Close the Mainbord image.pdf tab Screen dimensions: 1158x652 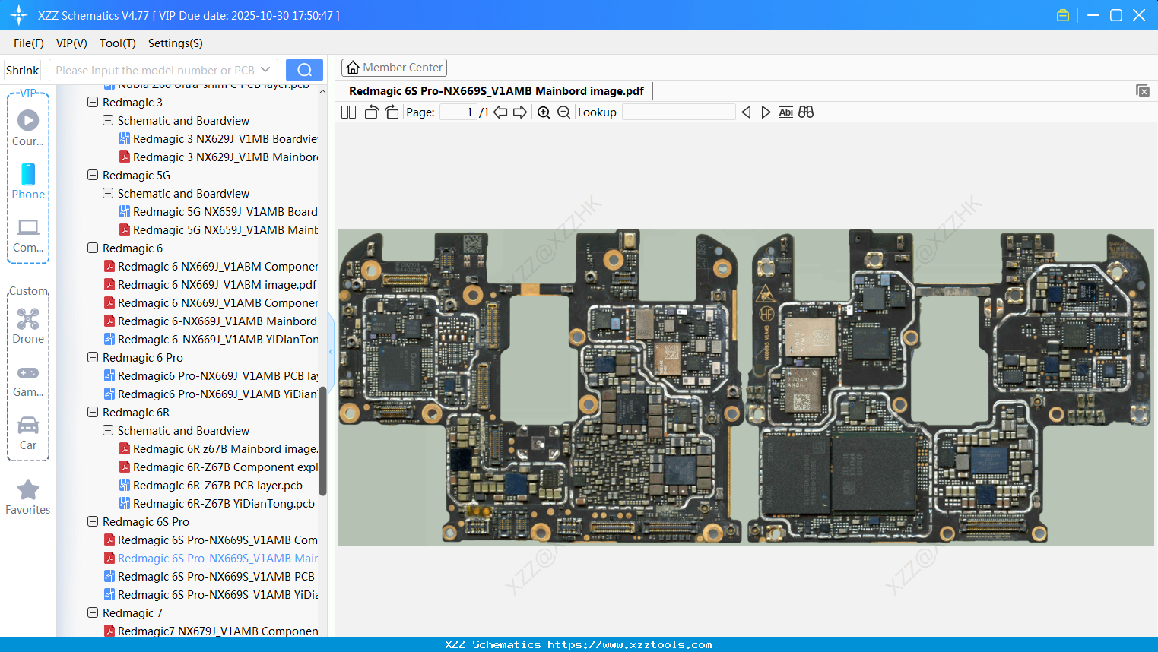pyautogui.click(x=1143, y=90)
